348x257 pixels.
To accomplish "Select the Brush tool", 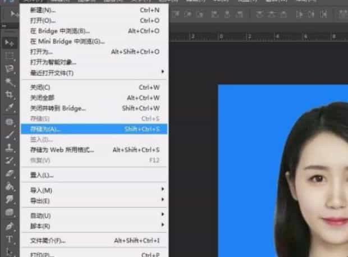I will (10, 135).
